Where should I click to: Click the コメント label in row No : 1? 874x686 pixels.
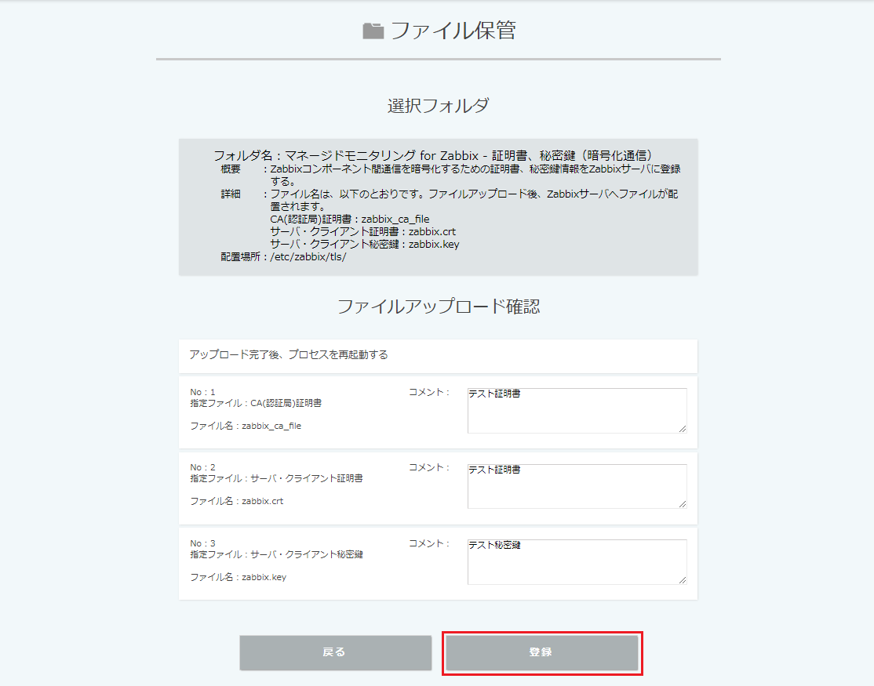(428, 392)
